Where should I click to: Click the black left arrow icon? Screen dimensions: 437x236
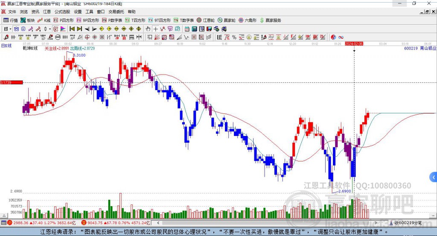click(87, 29)
